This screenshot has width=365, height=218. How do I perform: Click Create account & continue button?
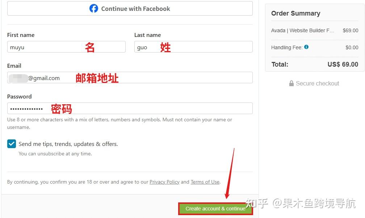click(215, 209)
